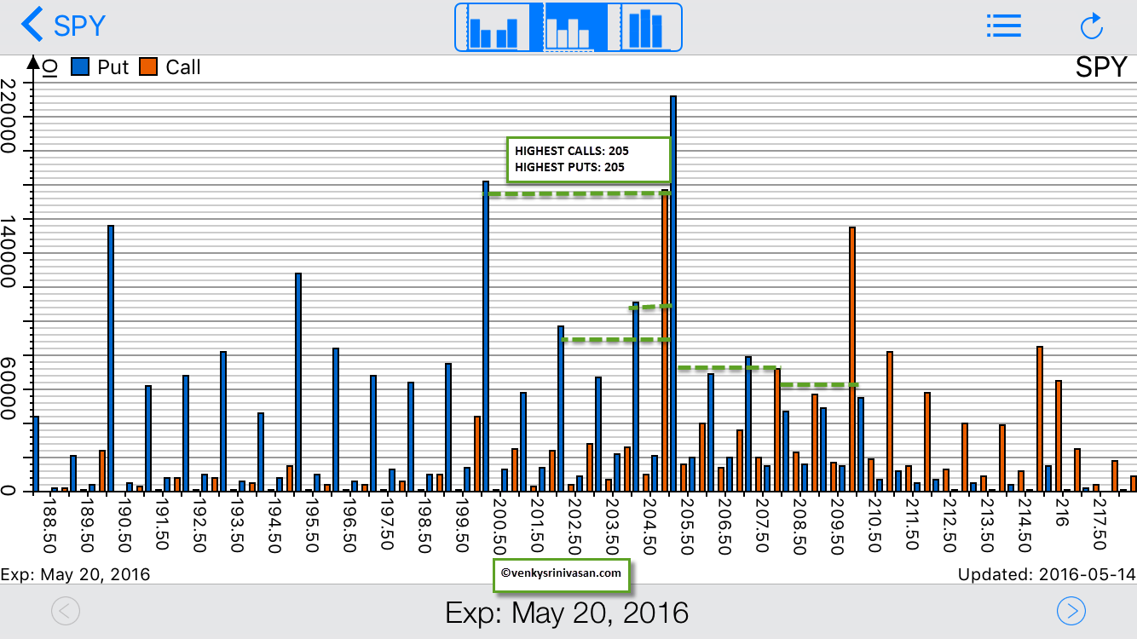This screenshot has height=639, width=1137.
Task: Tap the Call legend label
Action: tap(183, 67)
